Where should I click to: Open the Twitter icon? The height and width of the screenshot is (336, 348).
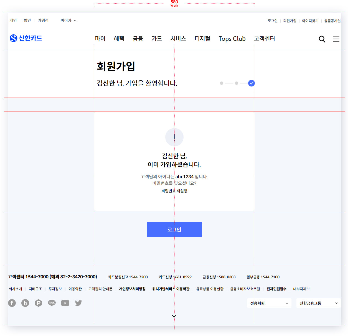tap(78, 303)
